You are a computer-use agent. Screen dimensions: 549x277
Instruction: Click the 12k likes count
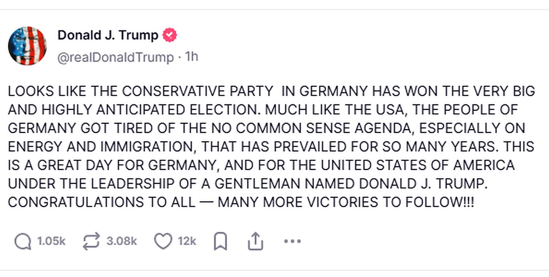tap(187, 241)
